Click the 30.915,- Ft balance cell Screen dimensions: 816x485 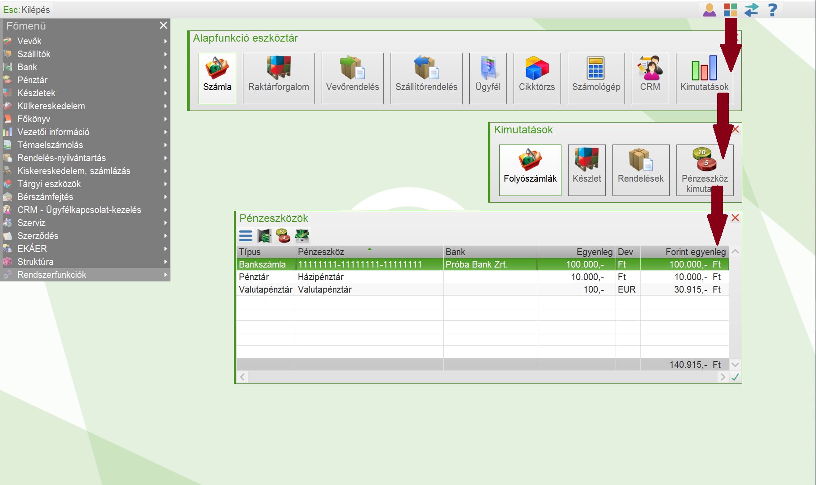point(684,289)
